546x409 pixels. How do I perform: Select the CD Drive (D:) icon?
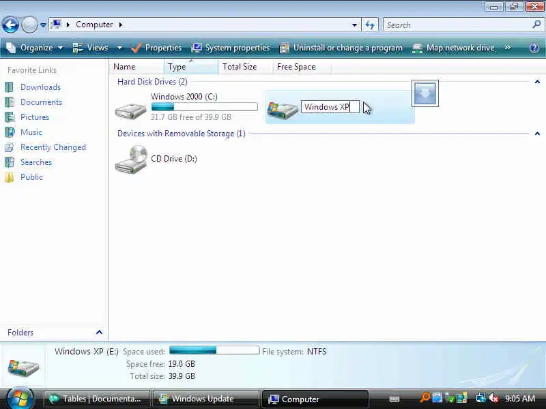(x=131, y=160)
